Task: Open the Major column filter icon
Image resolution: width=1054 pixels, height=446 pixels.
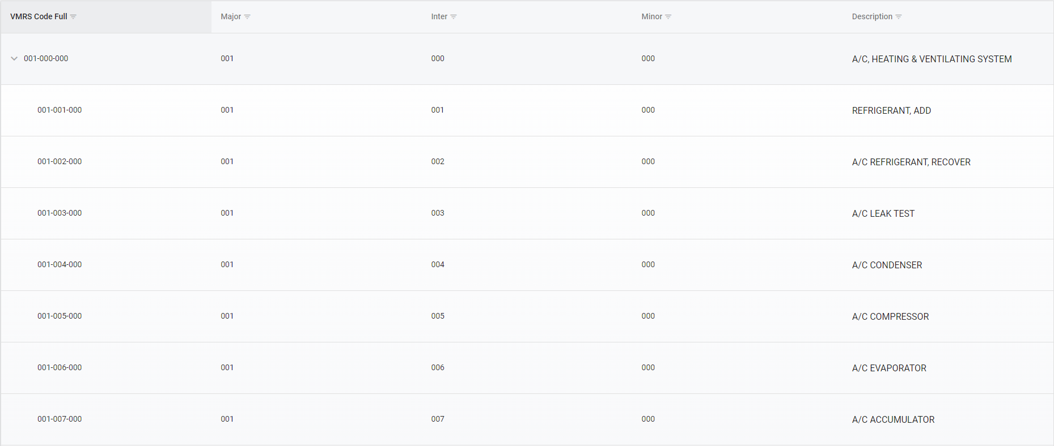Action: pos(248,16)
